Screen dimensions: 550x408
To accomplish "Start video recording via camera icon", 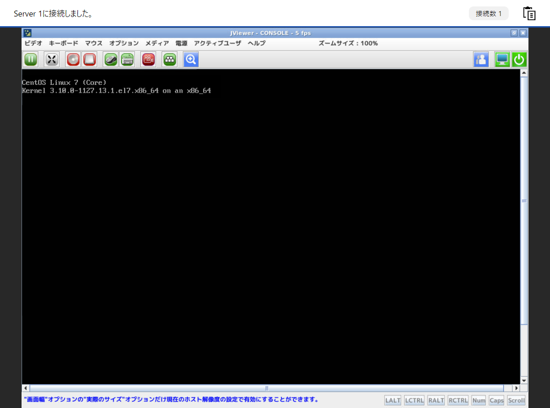I will pyautogui.click(x=148, y=59).
